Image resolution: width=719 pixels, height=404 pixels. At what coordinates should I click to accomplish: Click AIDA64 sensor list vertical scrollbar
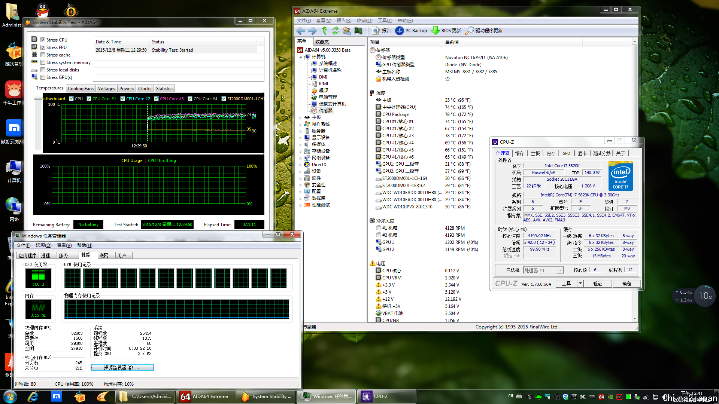635,180
